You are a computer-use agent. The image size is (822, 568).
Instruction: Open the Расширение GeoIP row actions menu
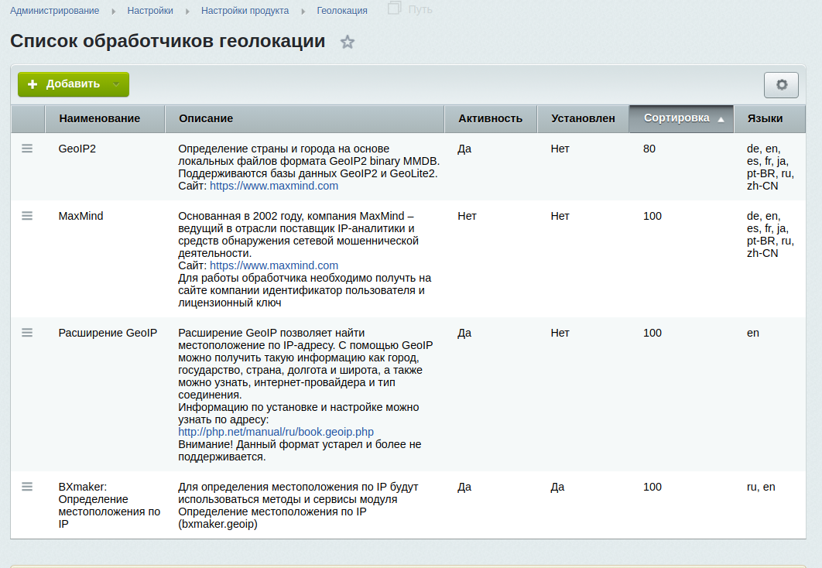27,333
